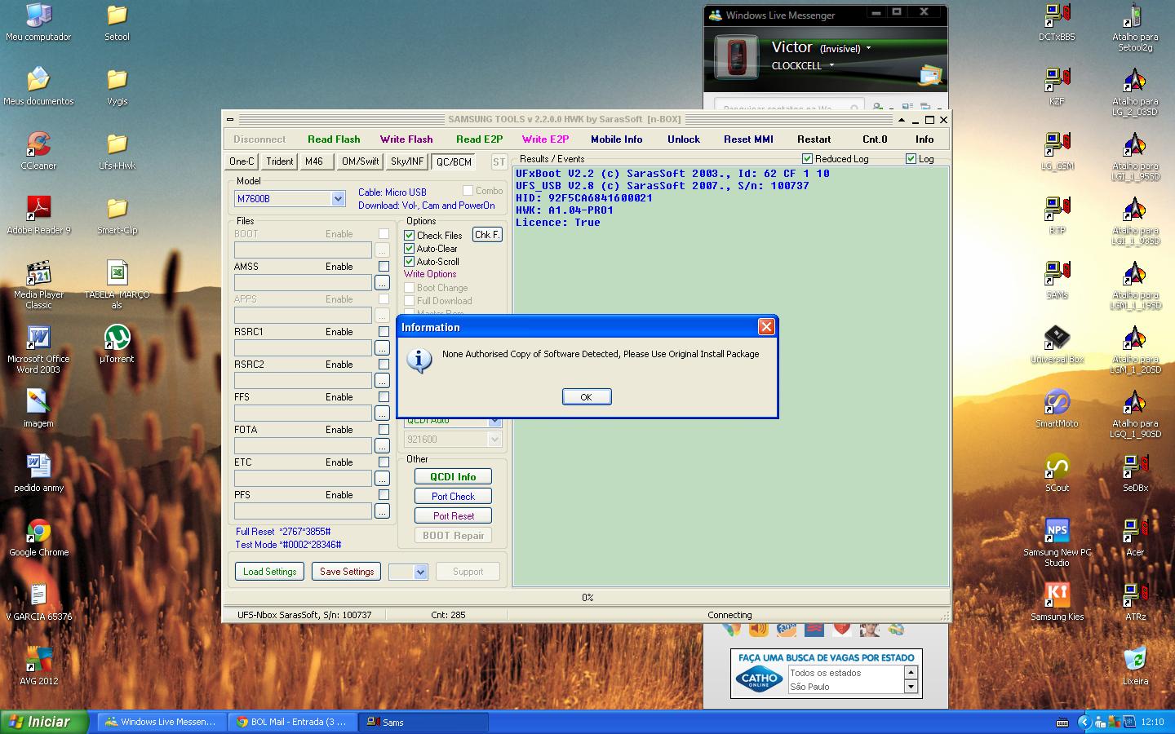Open the Catho state list dropdown arrow
The width and height of the screenshot is (1175, 734).
[x=911, y=687]
